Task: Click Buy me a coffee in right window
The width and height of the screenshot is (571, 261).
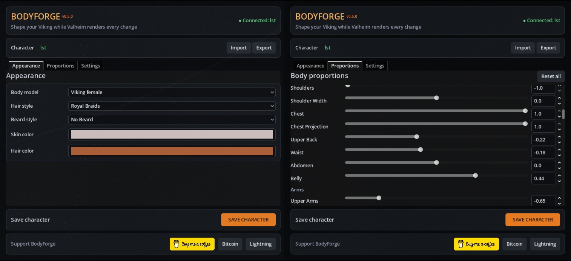Action: click(x=476, y=244)
